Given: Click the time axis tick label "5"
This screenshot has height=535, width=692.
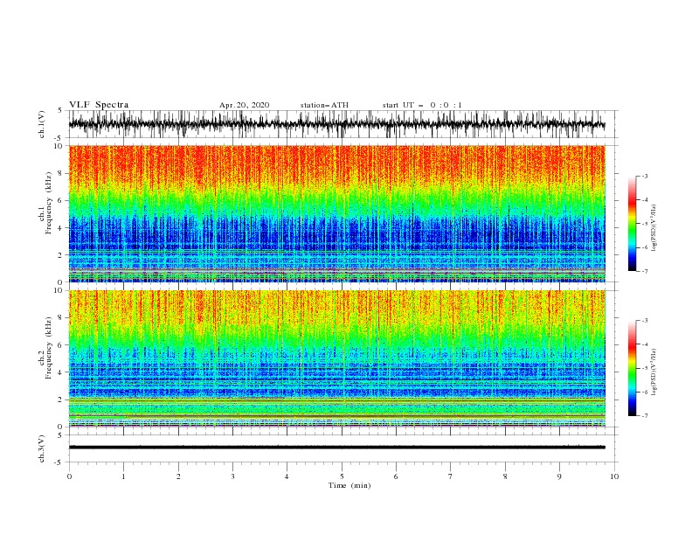Looking at the screenshot, I should tap(342, 476).
